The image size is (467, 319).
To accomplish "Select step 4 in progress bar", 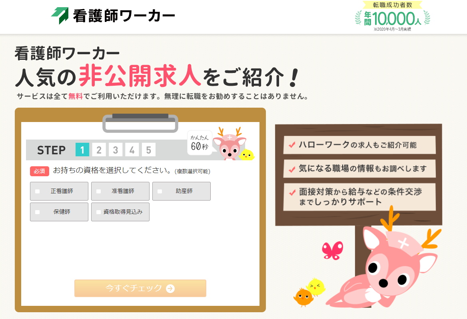I will click(132, 150).
